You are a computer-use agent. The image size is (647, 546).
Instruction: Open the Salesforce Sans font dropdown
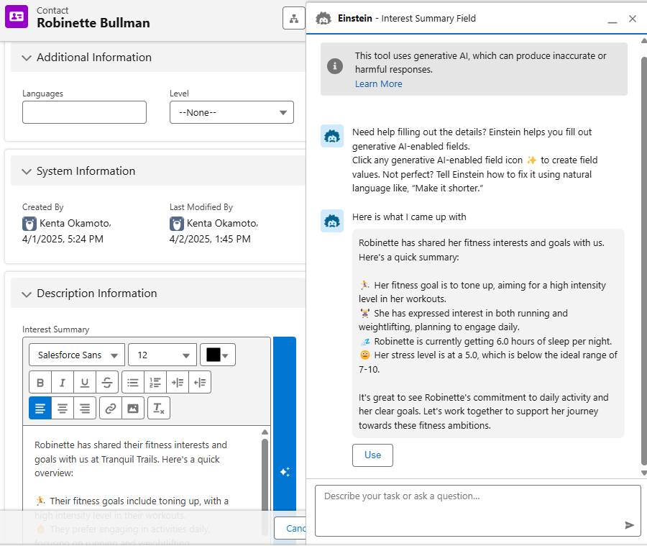click(77, 355)
